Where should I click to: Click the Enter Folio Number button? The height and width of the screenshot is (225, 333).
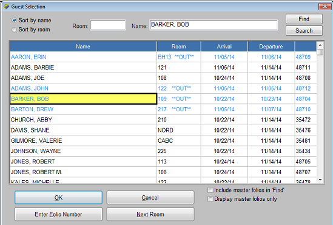point(58,214)
